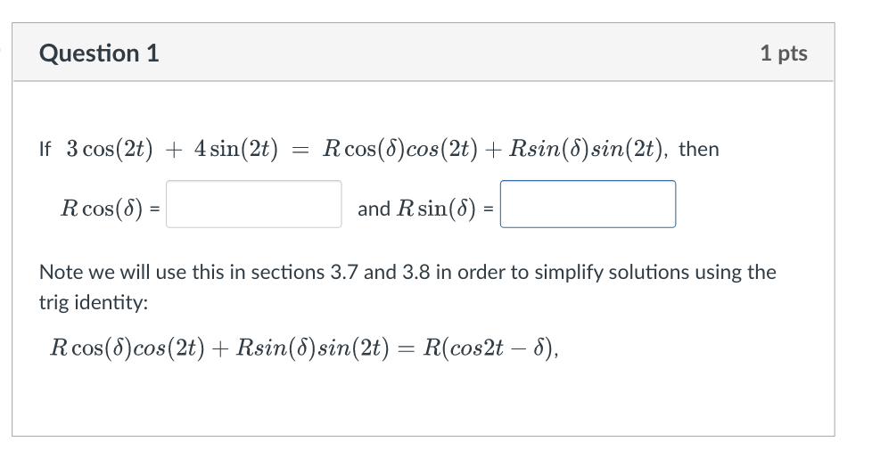Click the 'and R sin(δ) =' label
Image resolution: width=872 pixels, height=467 pixels.
425,209
